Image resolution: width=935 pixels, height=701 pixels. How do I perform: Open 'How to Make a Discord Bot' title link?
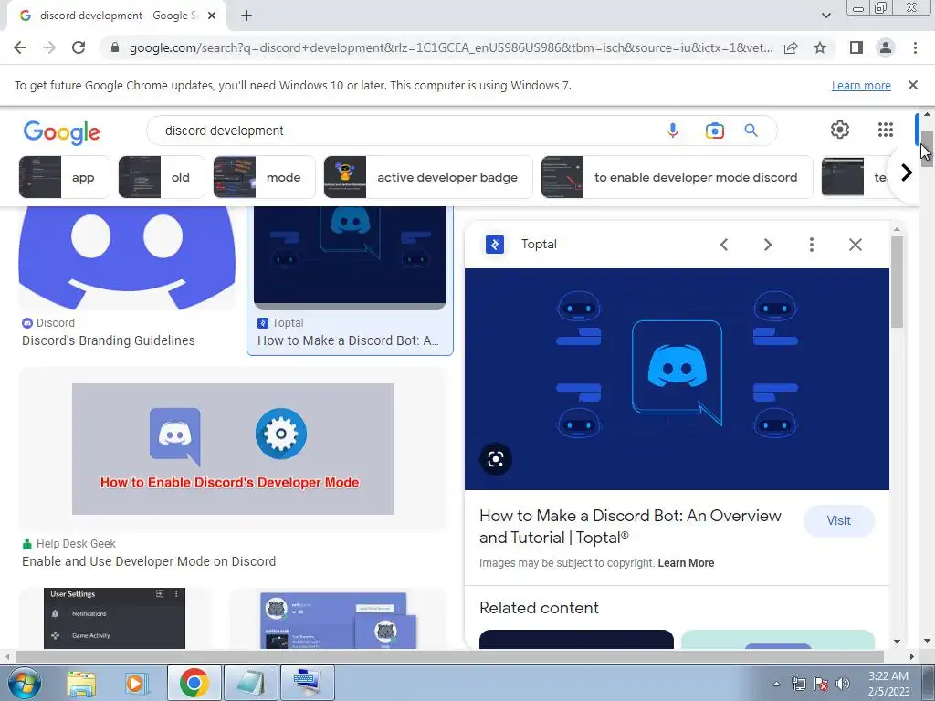point(630,527)
